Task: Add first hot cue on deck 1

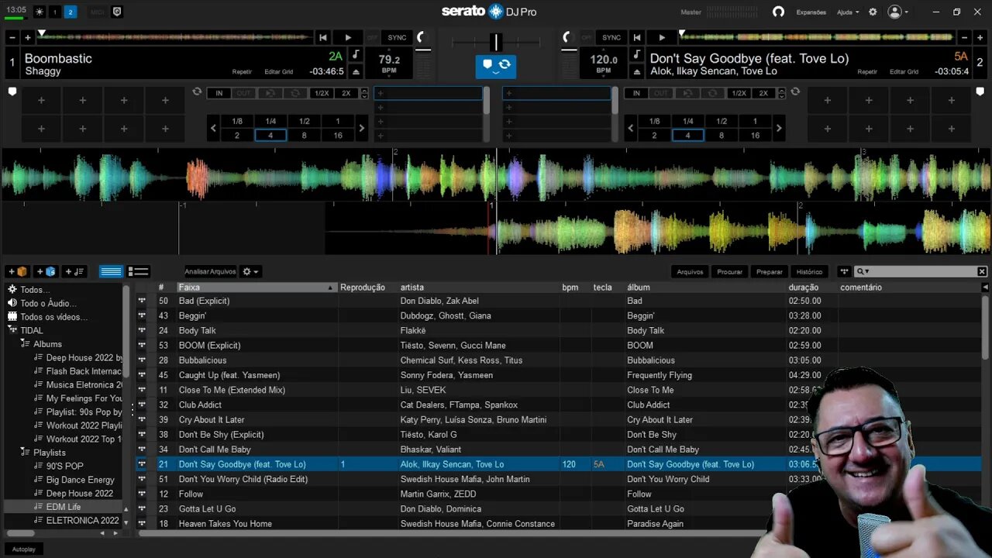Action: (x=41, y=100)
